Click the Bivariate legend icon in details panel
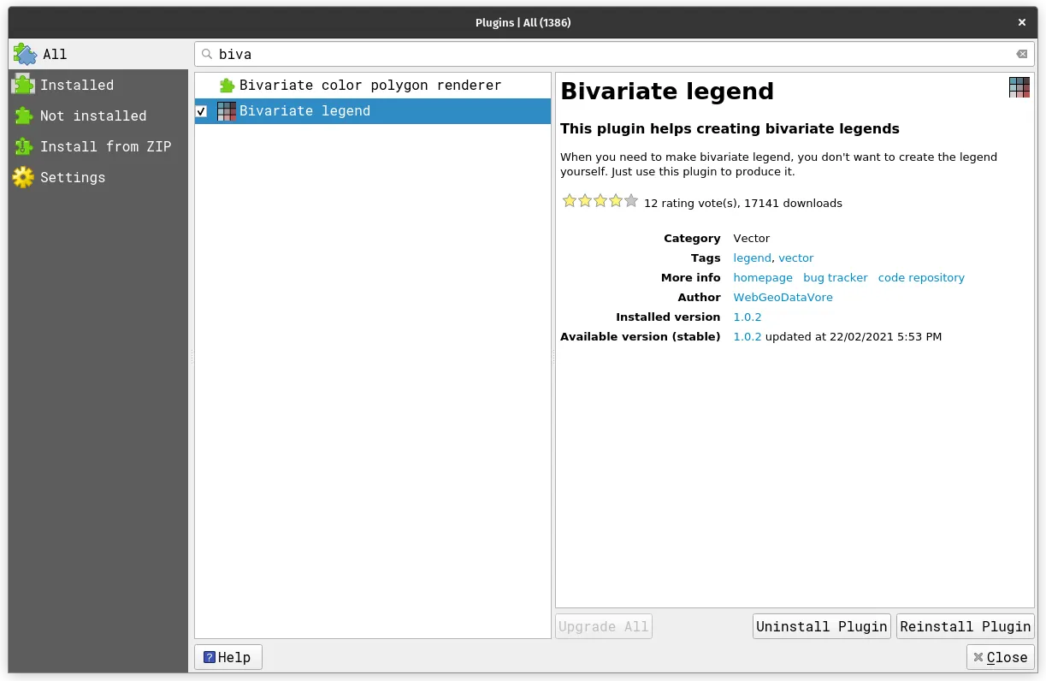Screen dimensions: 1046x681 tap(1018, 87)
